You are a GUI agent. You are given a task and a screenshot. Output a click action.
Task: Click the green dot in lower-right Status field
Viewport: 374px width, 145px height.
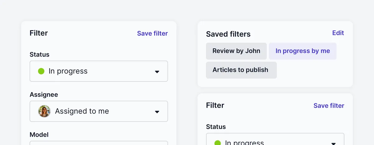[x=218, y=143]
